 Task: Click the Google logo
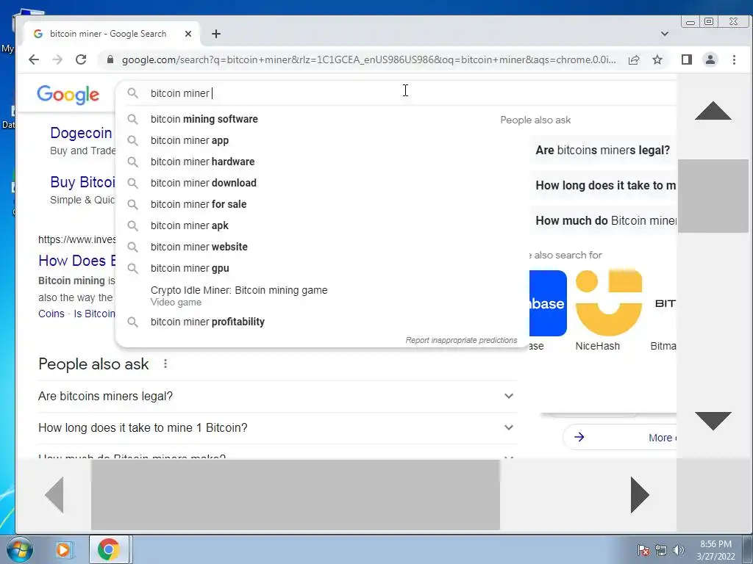click(x=68, y=95)
